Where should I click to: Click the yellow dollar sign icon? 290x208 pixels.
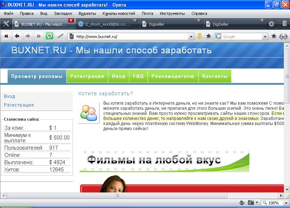[x=200, y=36]
